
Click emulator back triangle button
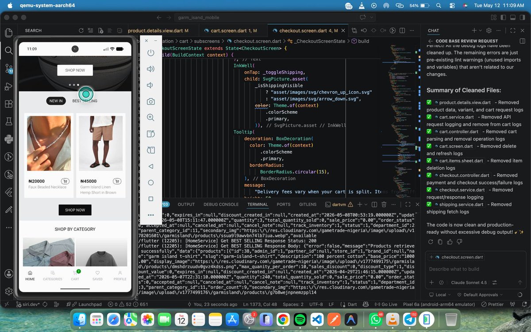pyautogui.click(x=151, y=166)
